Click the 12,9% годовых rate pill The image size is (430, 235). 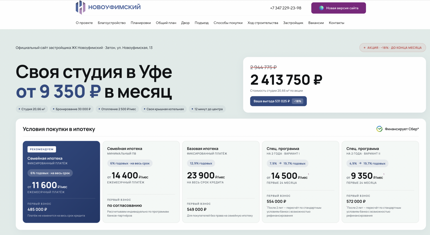point(201,163)
